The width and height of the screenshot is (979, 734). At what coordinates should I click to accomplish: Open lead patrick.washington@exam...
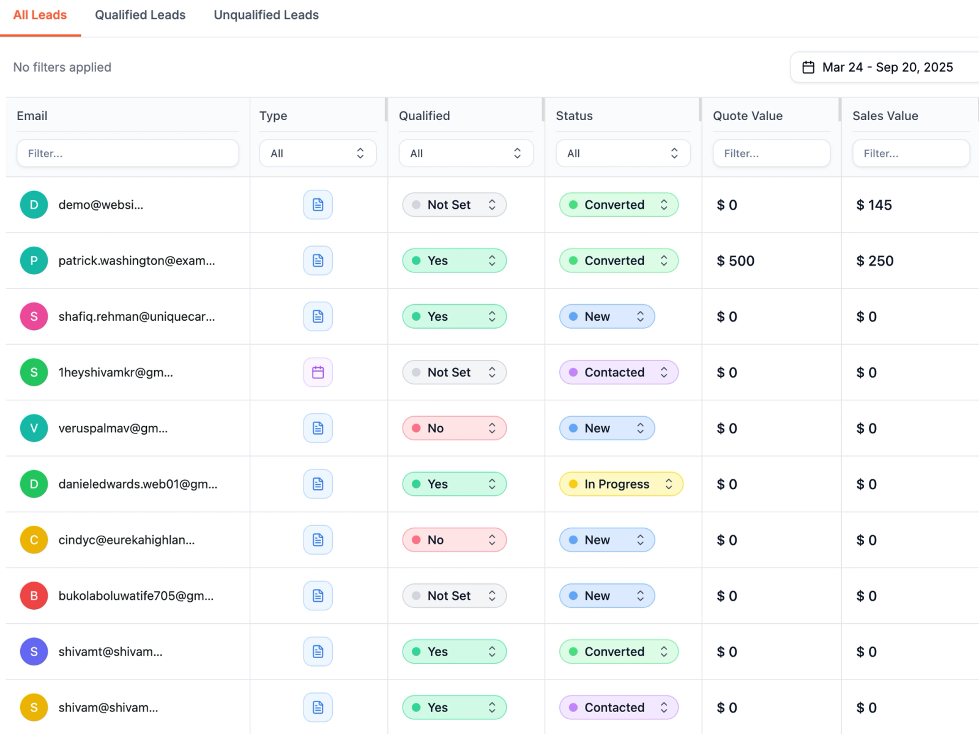click(x=136, y=261)
